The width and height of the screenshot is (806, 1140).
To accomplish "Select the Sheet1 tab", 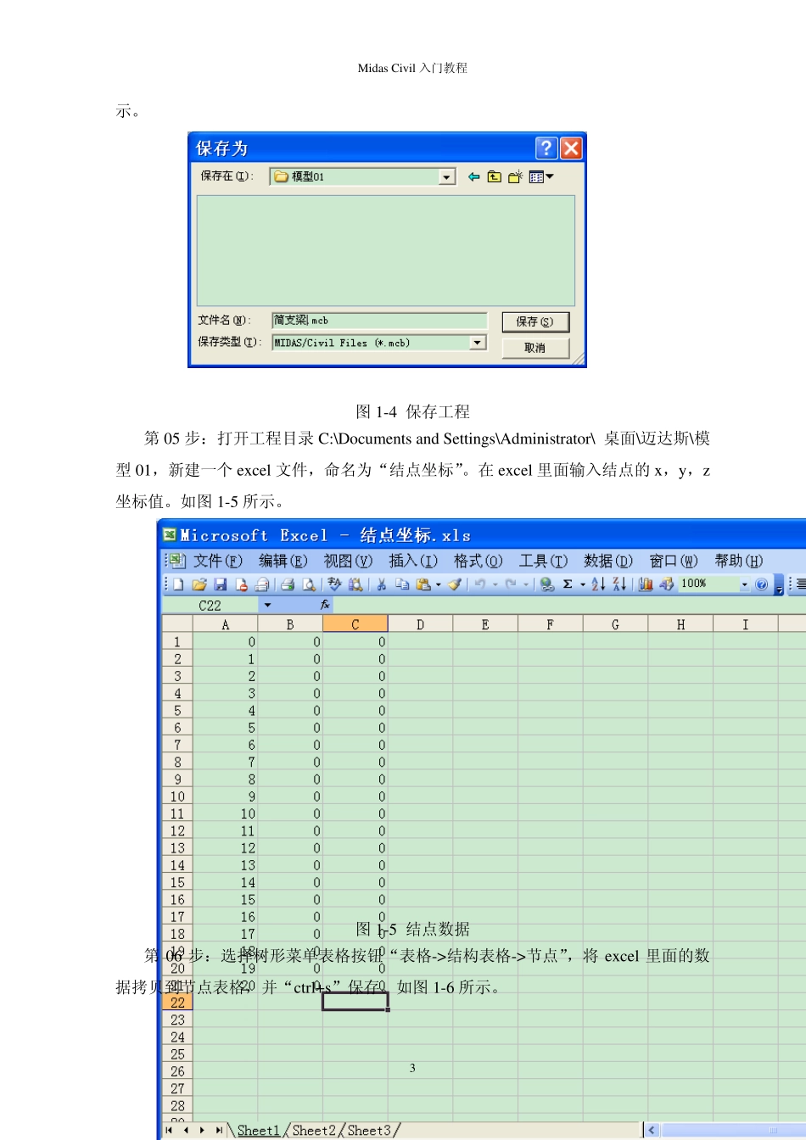I will tap(259, 1130).
